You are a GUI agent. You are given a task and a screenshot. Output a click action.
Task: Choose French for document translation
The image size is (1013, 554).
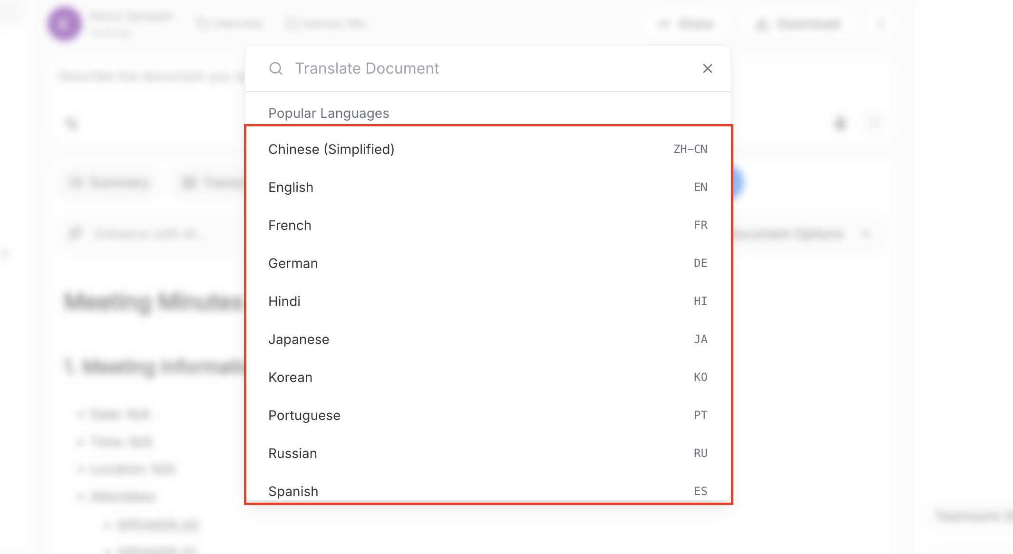coord(487,225)
